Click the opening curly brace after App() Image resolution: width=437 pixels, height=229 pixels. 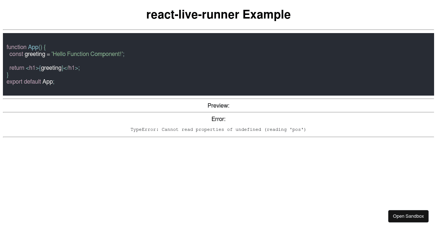coord(44,47)
